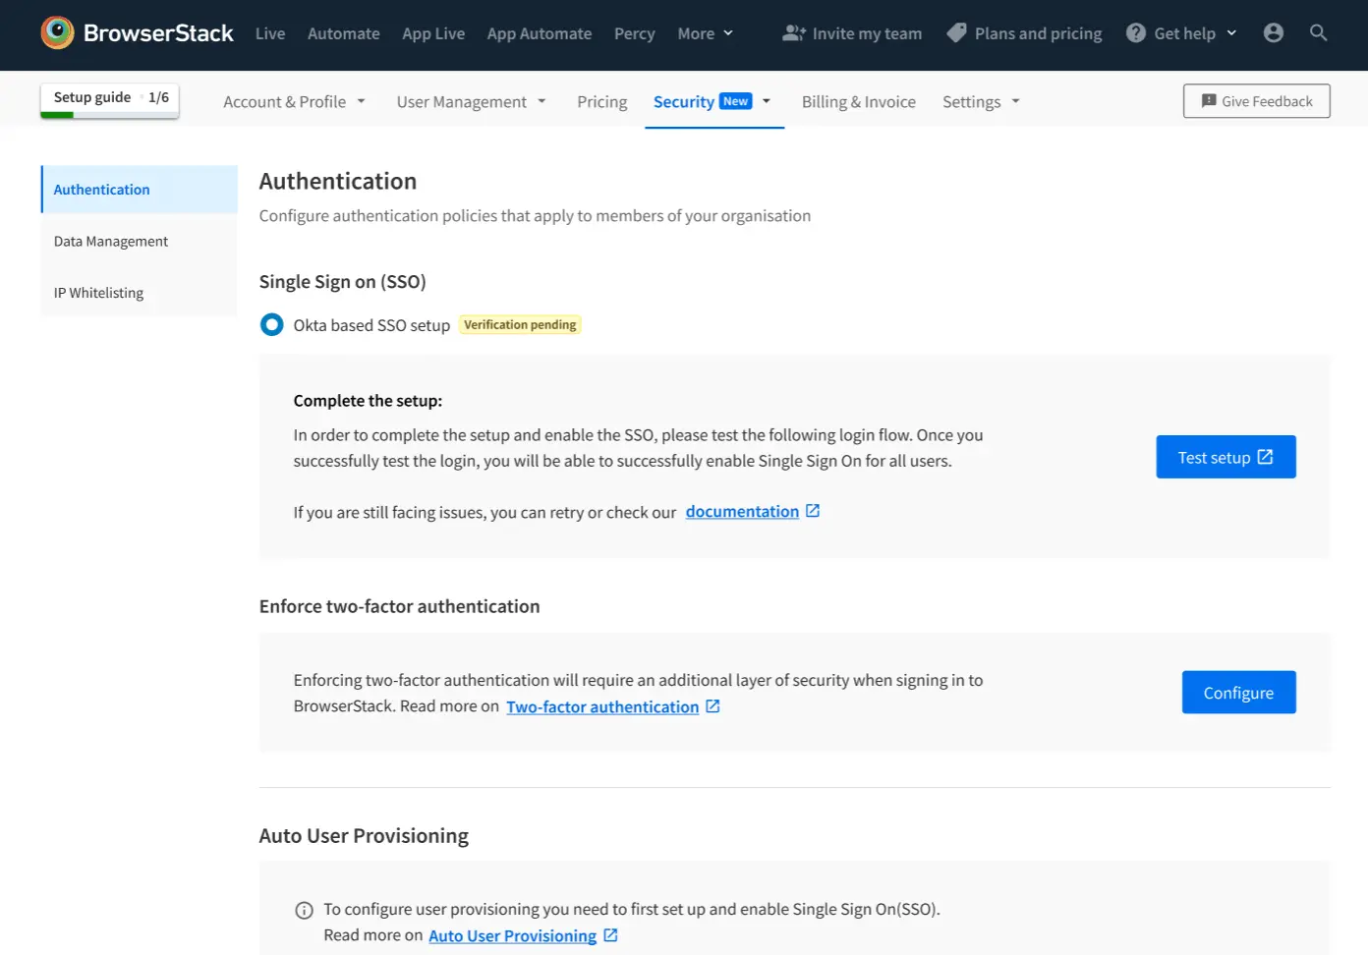Open the Two-factor authentication link
Viewport: 1368px width, 955px height.
tap(602, 707)
